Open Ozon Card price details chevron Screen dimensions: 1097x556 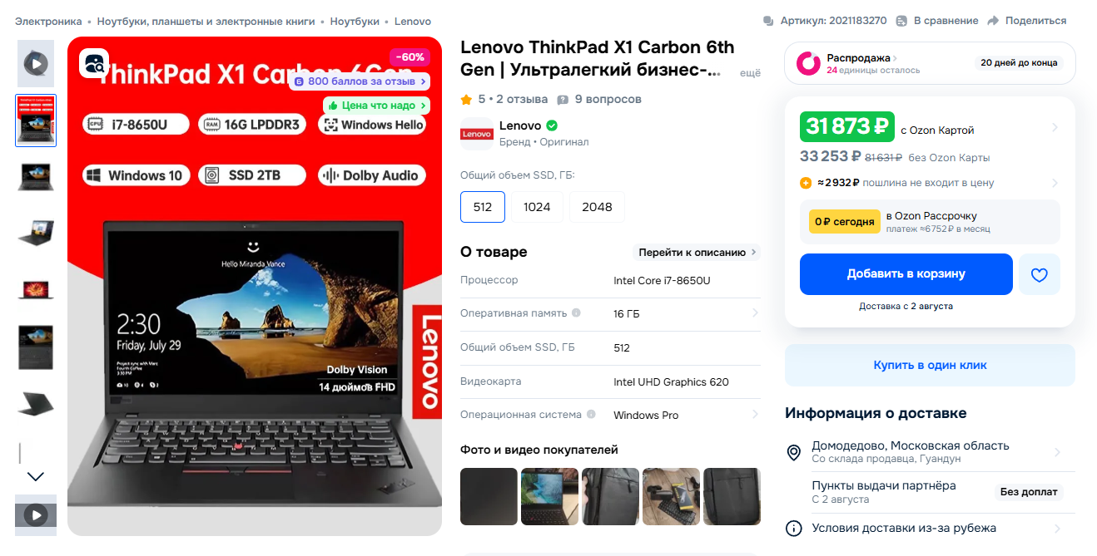pyautogui.click(x=1055, y=127)
